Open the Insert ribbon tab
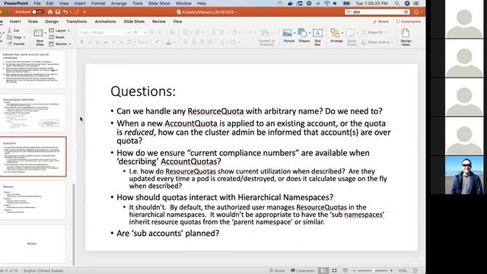The image size is (487, 274). [x=15, y=21]
